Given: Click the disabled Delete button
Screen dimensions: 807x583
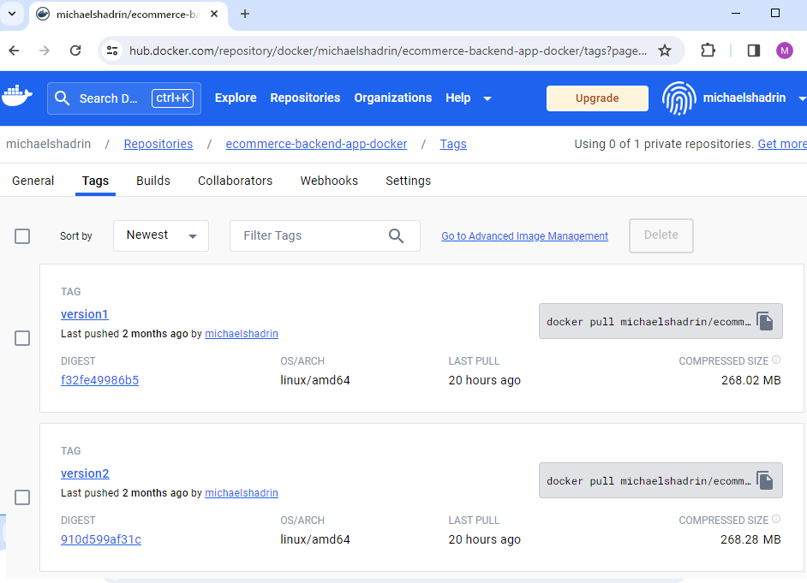Looking at the screenshot, I should pos(661,235).
